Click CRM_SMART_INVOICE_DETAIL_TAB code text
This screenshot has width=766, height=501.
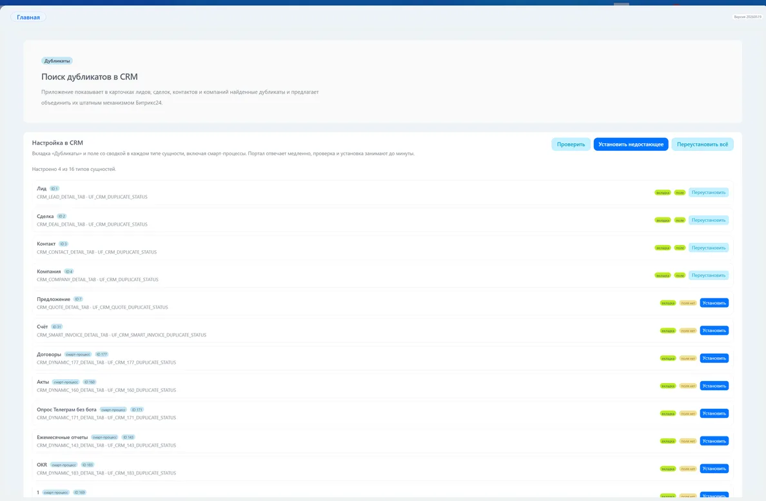[72, 335]
